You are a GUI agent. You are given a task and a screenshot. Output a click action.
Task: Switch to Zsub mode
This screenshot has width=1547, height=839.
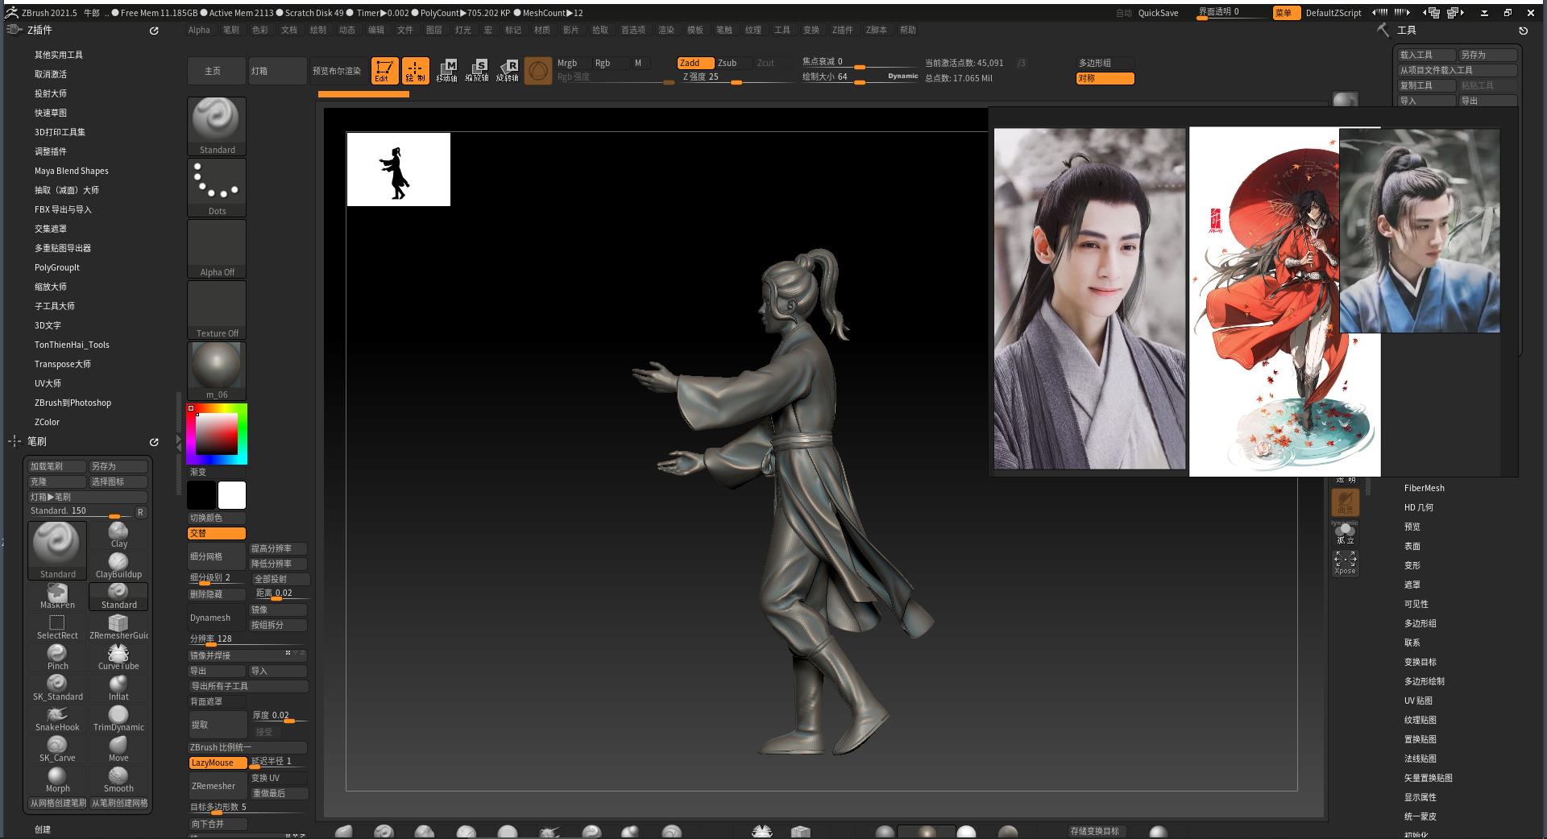tap(733, 63)
